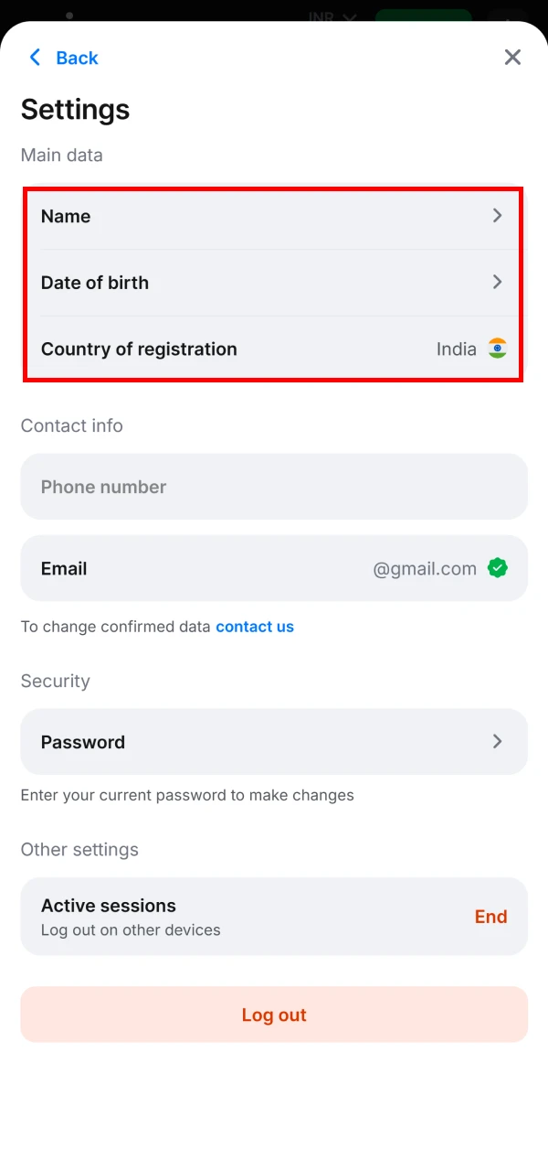
Task: Click the chevron icon on Date of birth
Action: pos(497,283)
